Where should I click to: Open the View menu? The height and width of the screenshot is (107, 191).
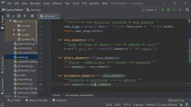[x=24, y=3]
